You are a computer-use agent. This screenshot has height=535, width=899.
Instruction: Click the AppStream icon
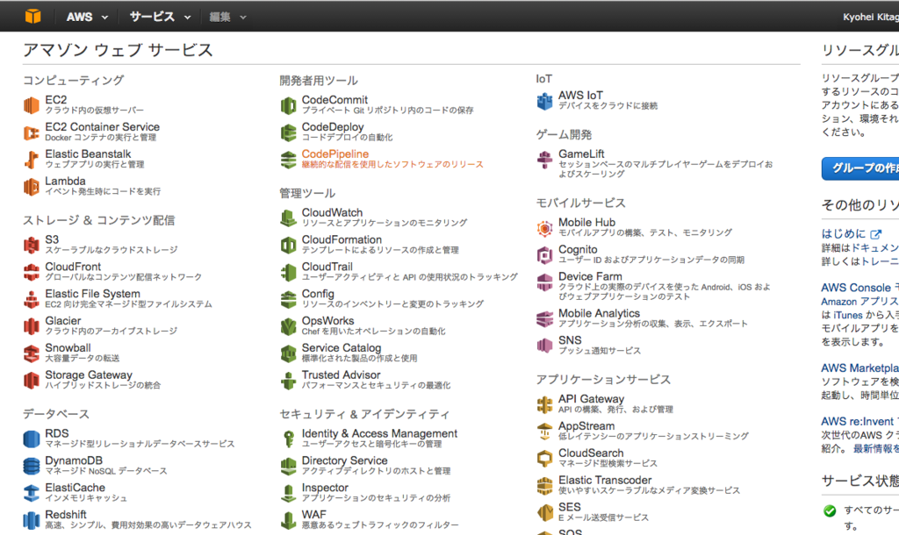pos(544,432)
